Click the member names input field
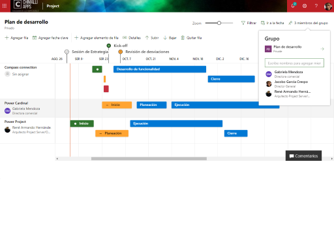 (294, 63)
